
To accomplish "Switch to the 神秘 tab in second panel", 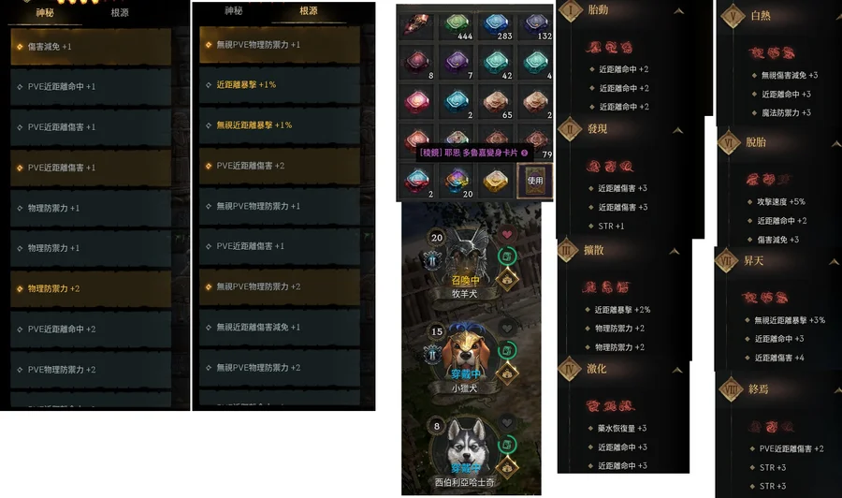I will pos(234,10).
